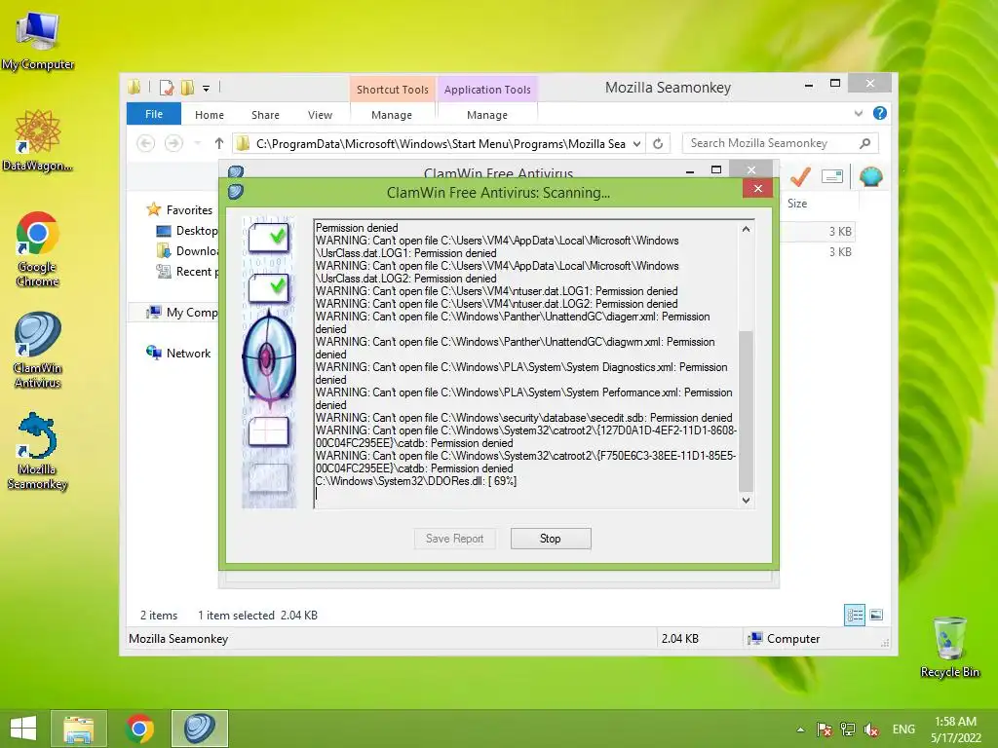Open ClamWin Antivirus desktop shortcut
Viewport: 998px width, 748px height.
pos(38,350)
